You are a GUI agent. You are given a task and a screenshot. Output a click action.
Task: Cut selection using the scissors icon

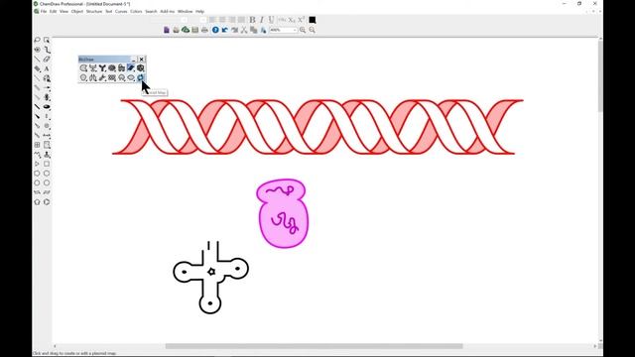pos(244,30)
